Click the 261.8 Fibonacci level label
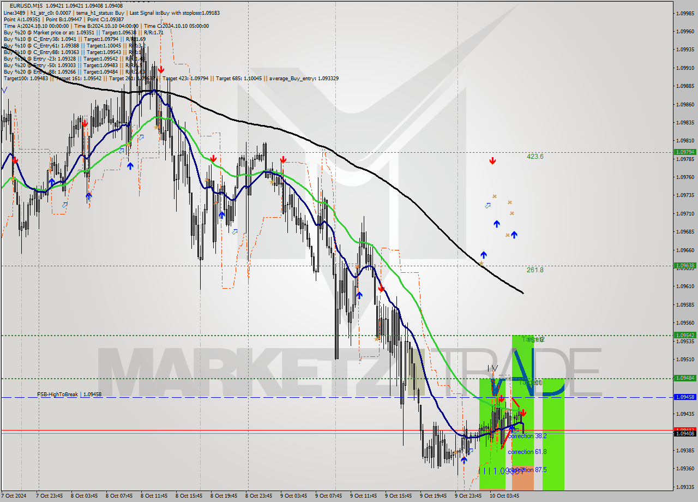This screenshot has height=502, width=698. click(535, 270)
